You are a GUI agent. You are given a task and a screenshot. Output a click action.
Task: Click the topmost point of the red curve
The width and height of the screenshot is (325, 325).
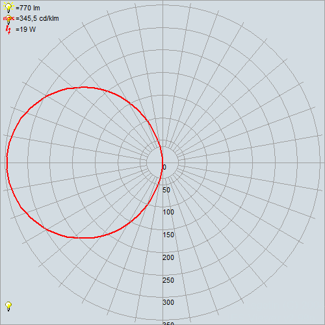(83, 87)
